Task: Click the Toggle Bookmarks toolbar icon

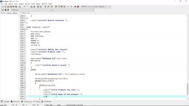Action: [5, 10]
